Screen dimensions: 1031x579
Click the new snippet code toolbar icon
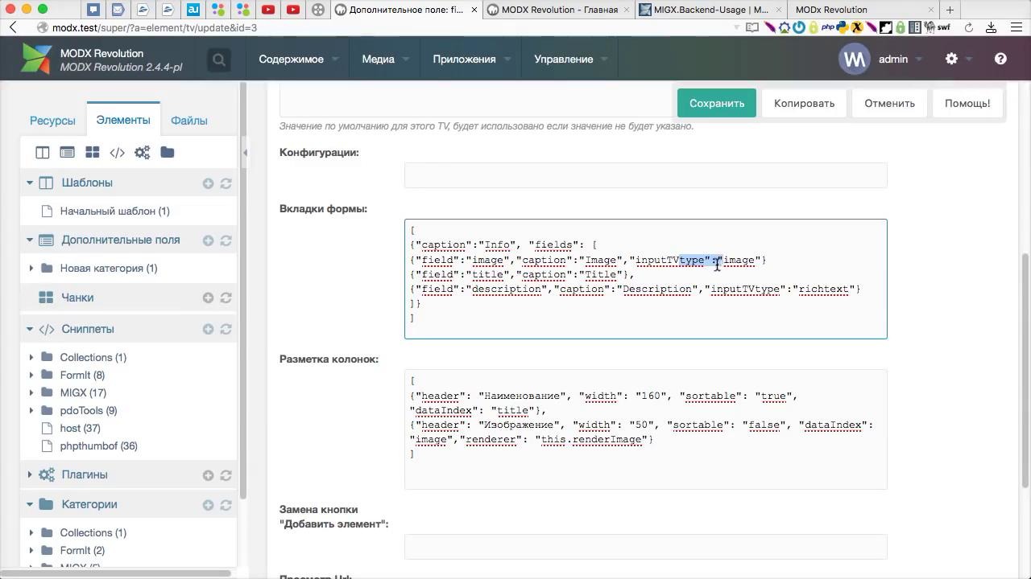pos(118,153)
